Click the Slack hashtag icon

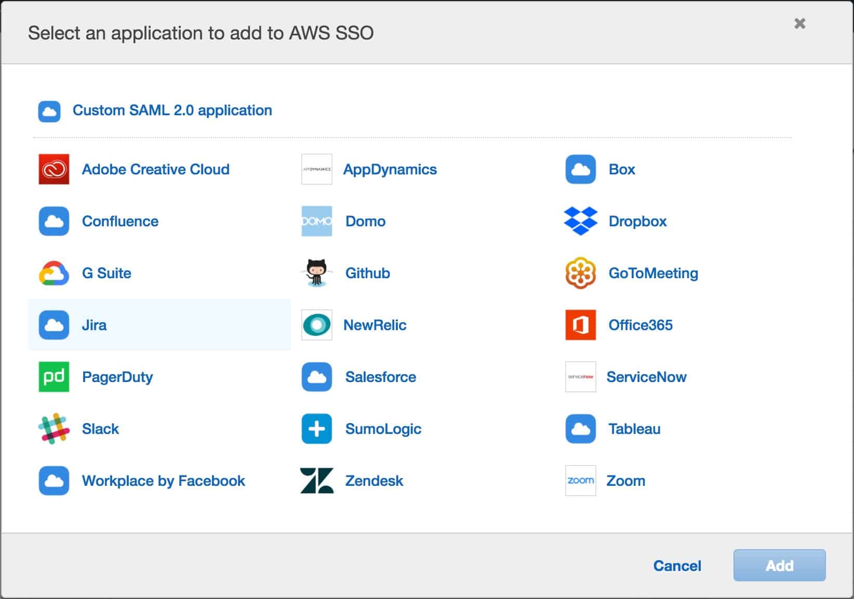(54, 429)
